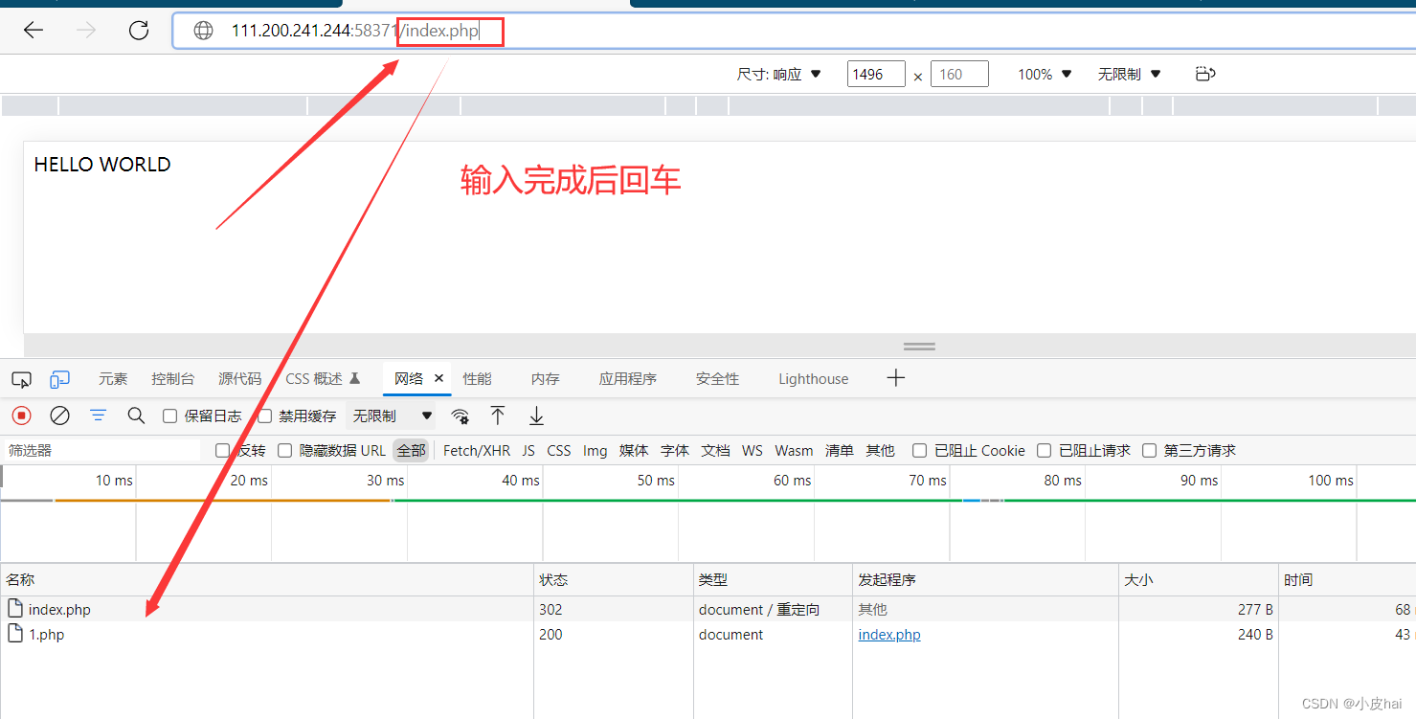Close the 网络 tab with its X

click(x=439, y=378)
